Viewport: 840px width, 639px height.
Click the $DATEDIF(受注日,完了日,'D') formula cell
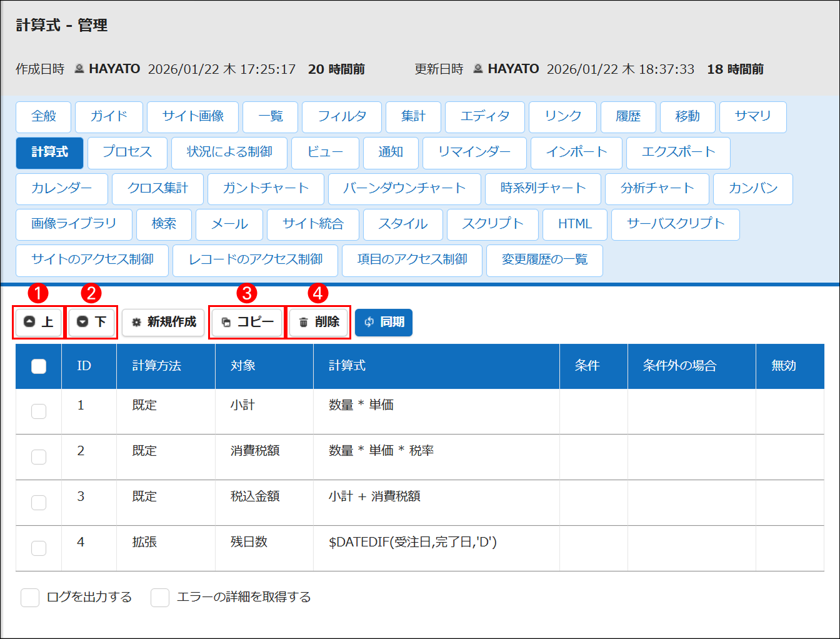pyautogui.click(x=436, y=548)
